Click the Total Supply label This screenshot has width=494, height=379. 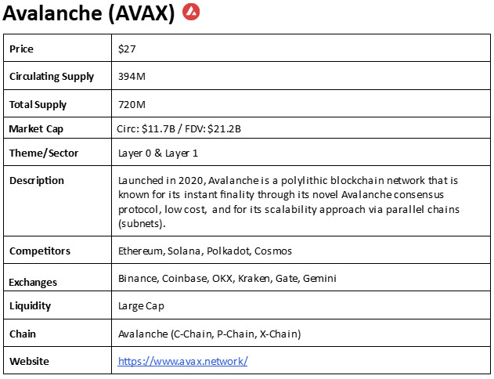38,105
